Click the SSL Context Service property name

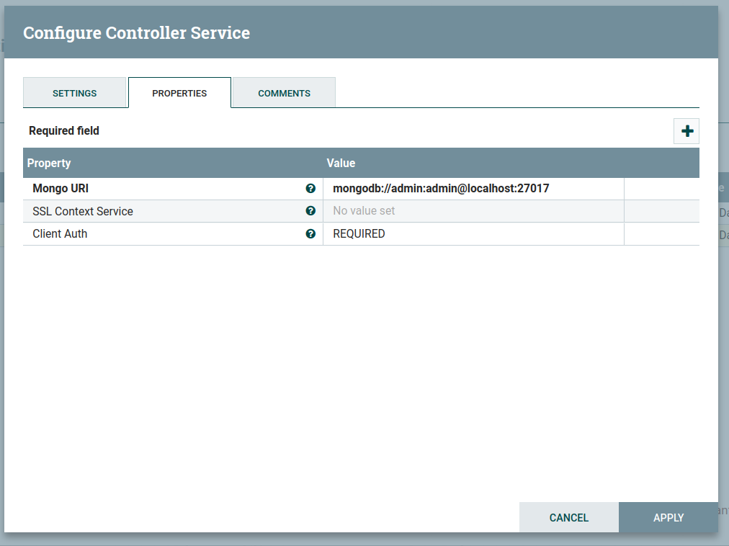(83, 212)
